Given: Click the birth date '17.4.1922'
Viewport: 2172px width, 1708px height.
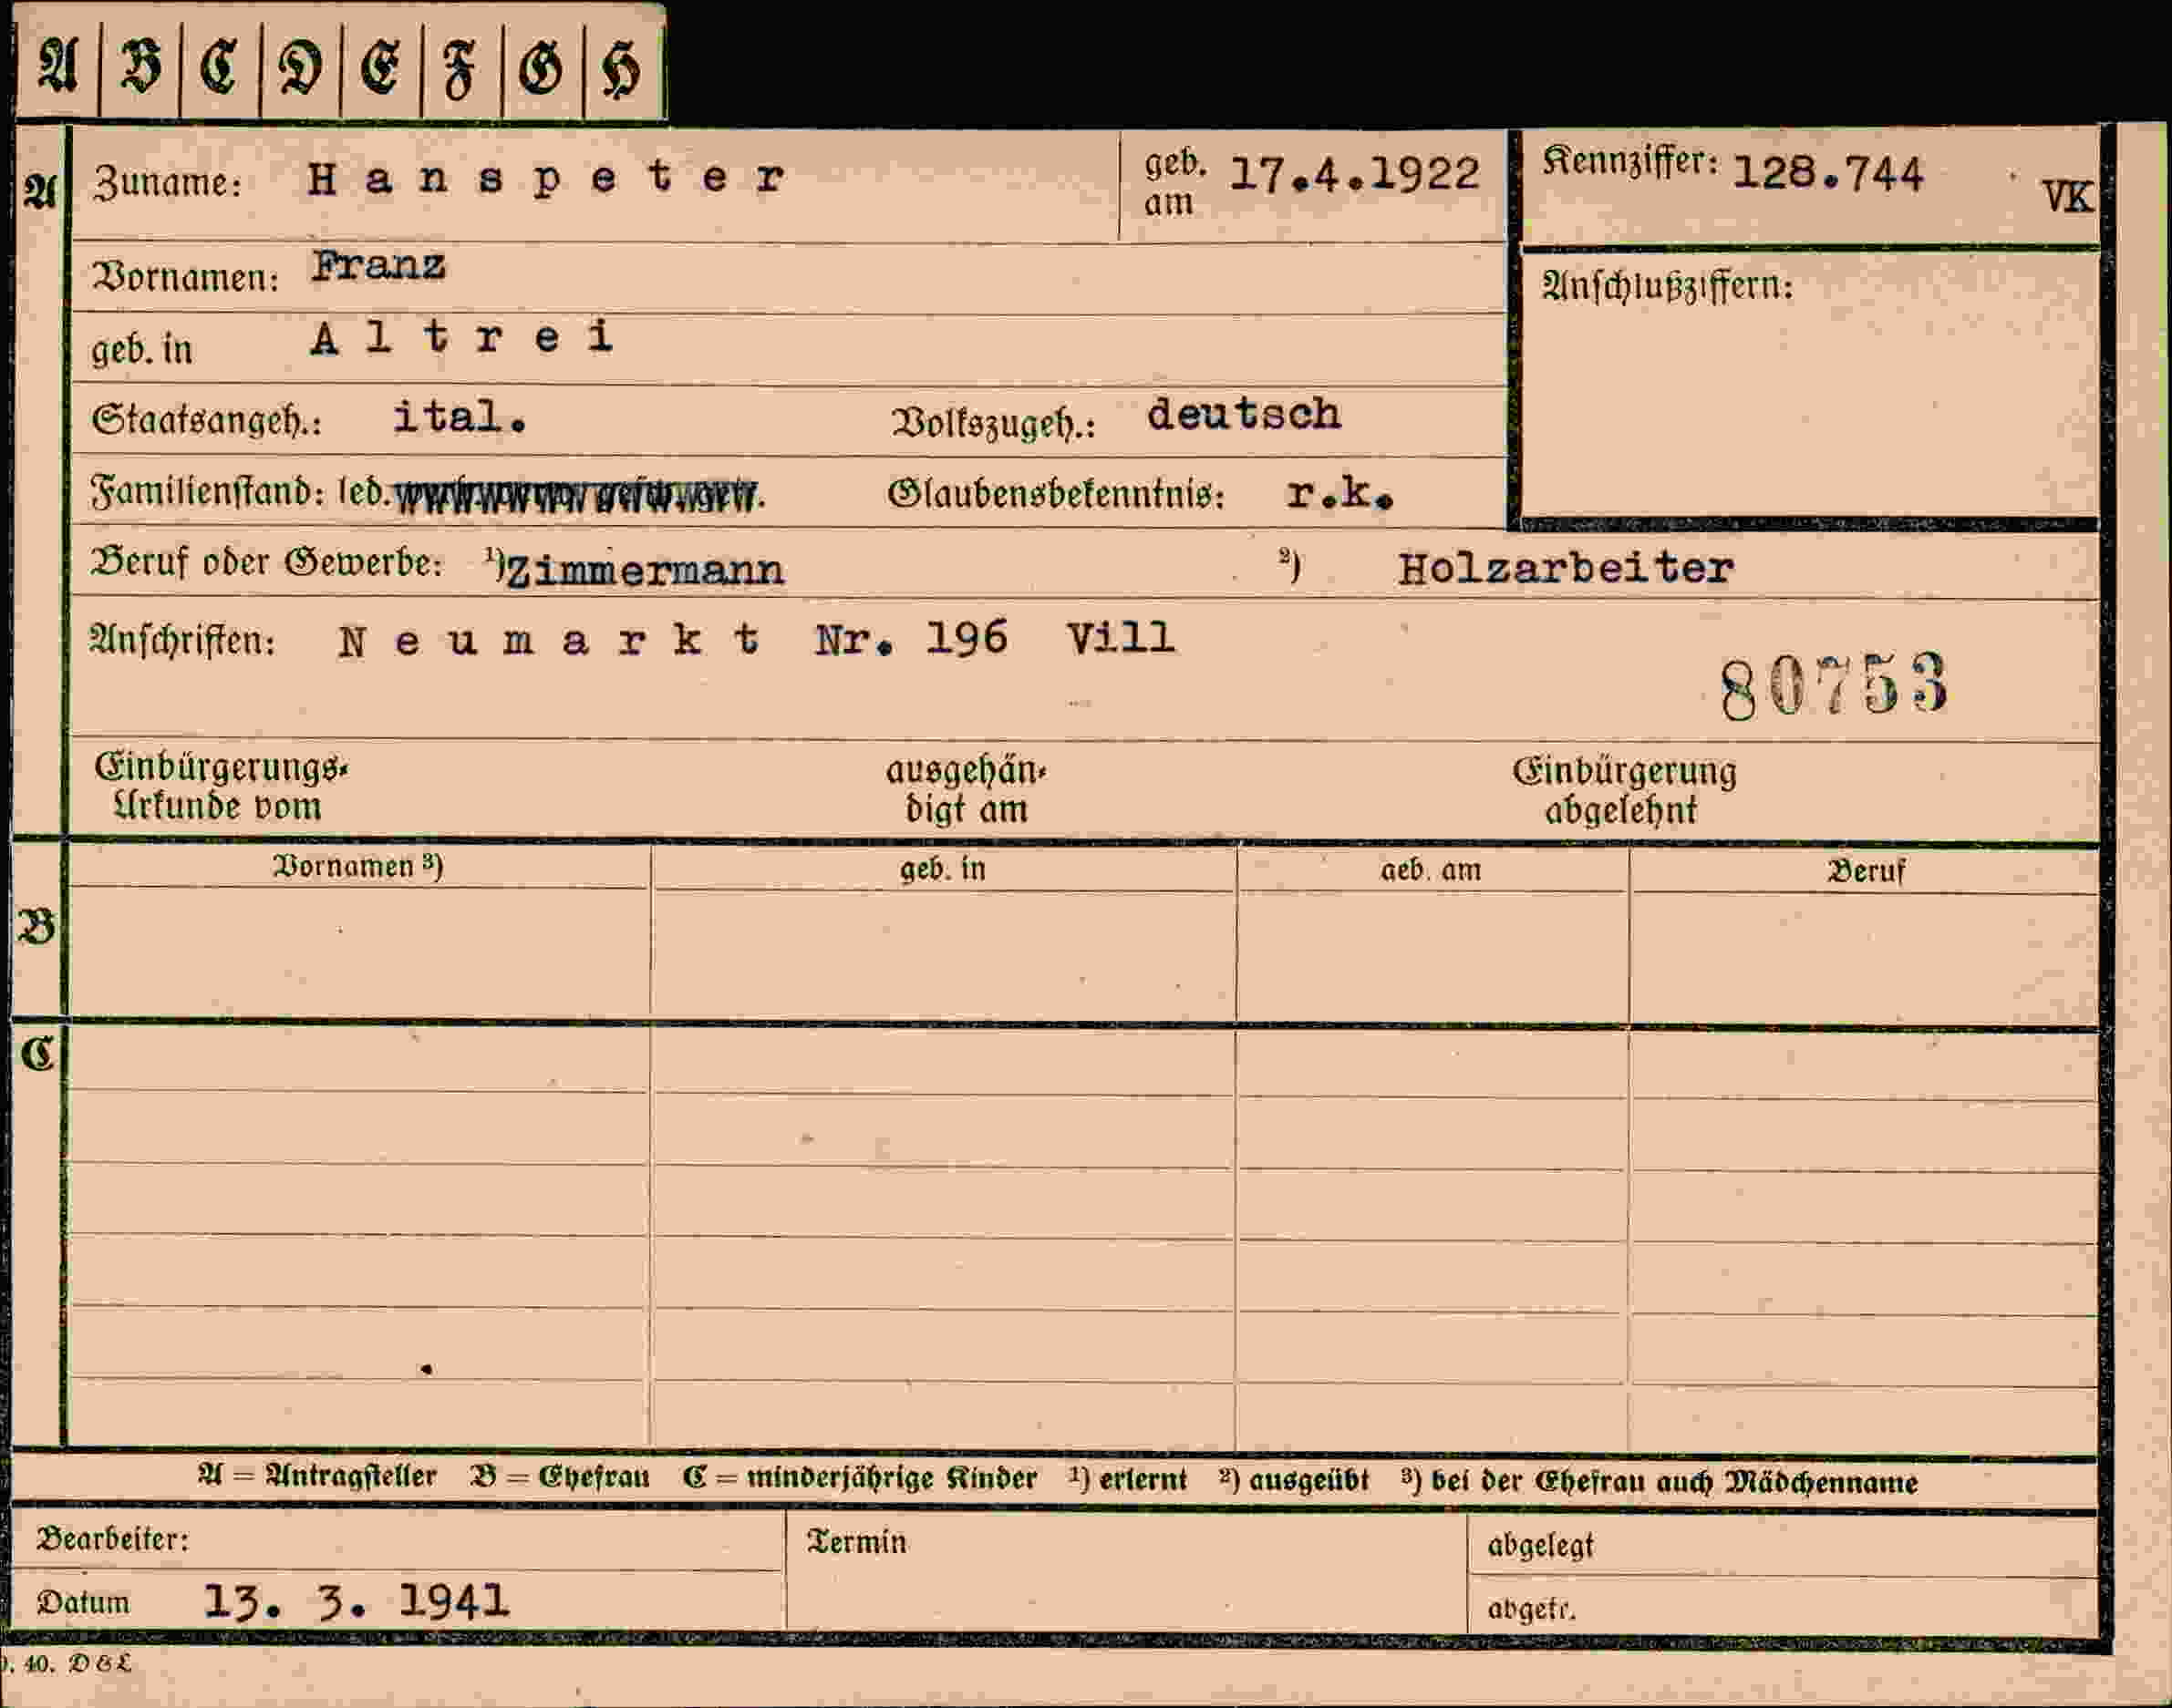Looking at the screenshot, I should tap(1353, 175).
